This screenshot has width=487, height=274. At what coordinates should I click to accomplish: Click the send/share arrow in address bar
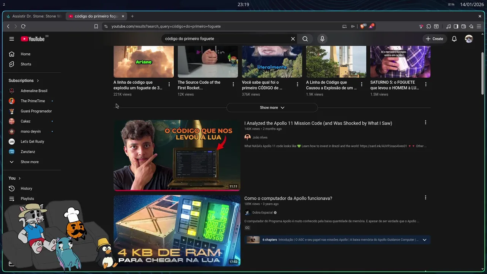353,26
